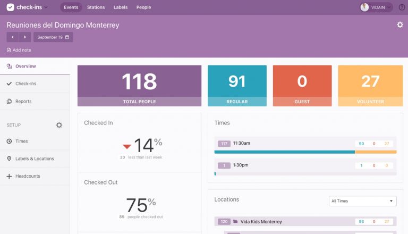Switch to the Labels tab
The image size is (408, 234).
[120, 7]
